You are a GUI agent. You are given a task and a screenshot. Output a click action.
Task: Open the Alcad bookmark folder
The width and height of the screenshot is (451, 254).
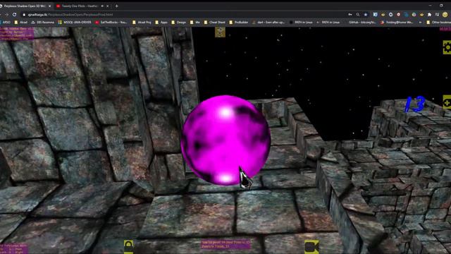[x=20, y=22]
